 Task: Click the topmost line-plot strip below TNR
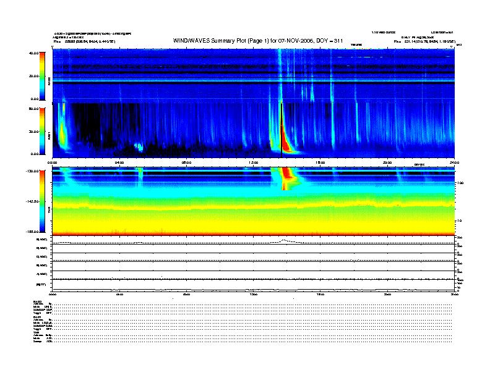coord(254,240)
